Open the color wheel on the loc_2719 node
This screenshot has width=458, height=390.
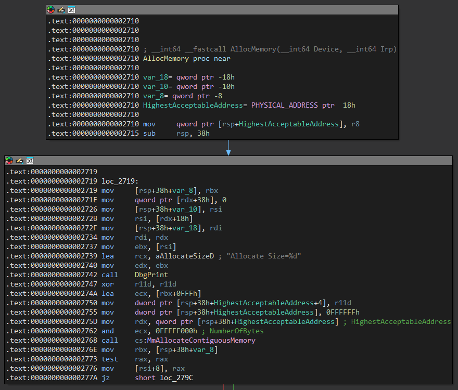(9, 160)
